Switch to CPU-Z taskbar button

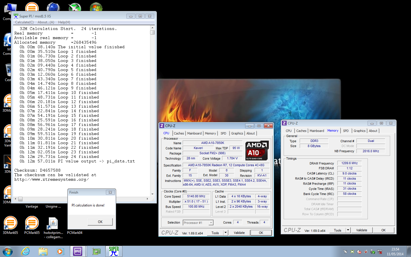78,252
